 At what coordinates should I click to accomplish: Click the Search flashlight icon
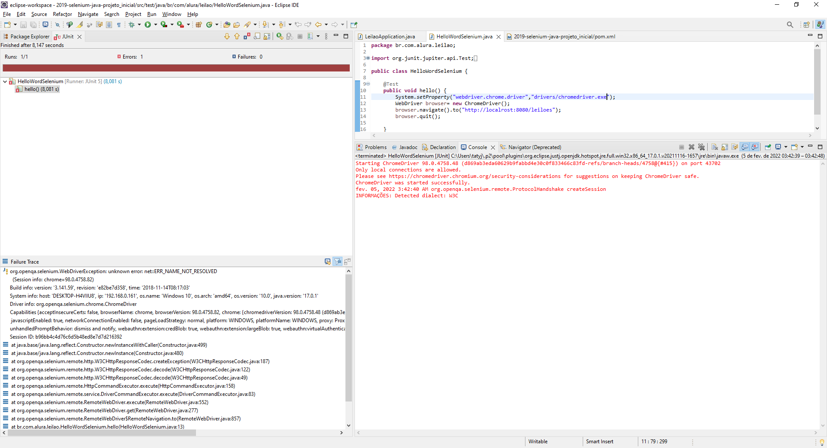(x=247, y=25)
